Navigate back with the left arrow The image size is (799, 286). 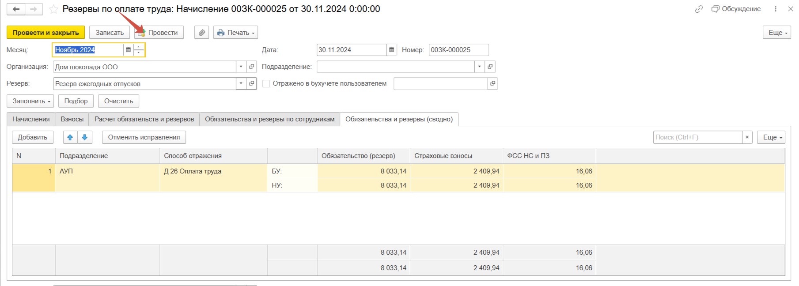(x=16, y=9)
